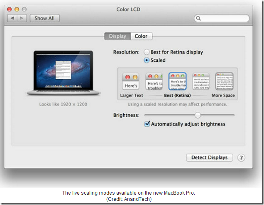Click the red close window button
Screen dimensions: 264x205
(x=10, y=9)
